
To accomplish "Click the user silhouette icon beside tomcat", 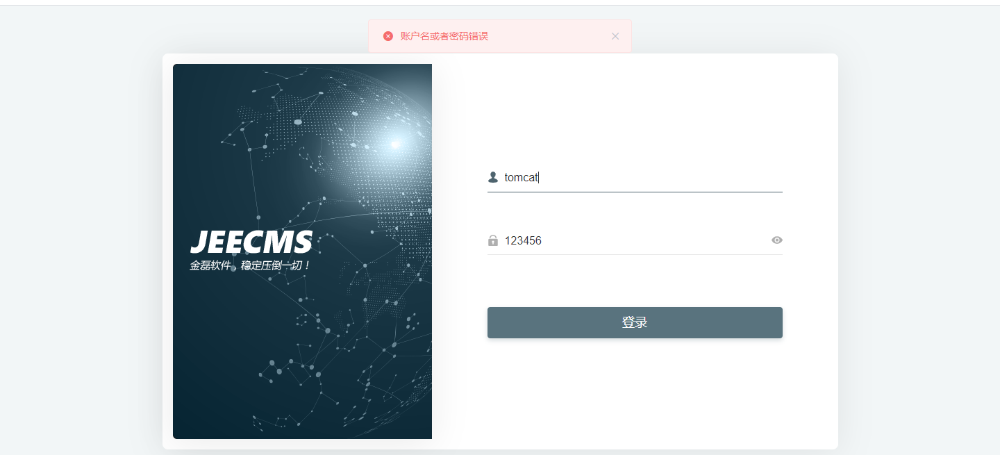I will [493, 177].
